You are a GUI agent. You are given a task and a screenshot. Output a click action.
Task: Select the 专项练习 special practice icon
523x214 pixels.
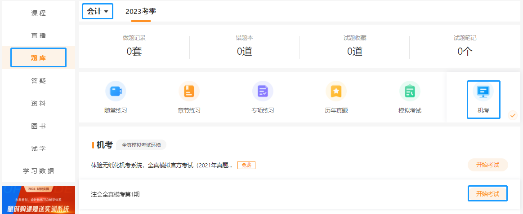(263, 92)
